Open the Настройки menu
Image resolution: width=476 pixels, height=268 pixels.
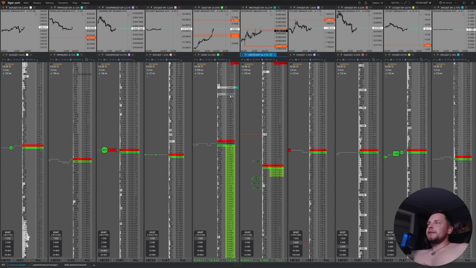[x=63, y=3]
